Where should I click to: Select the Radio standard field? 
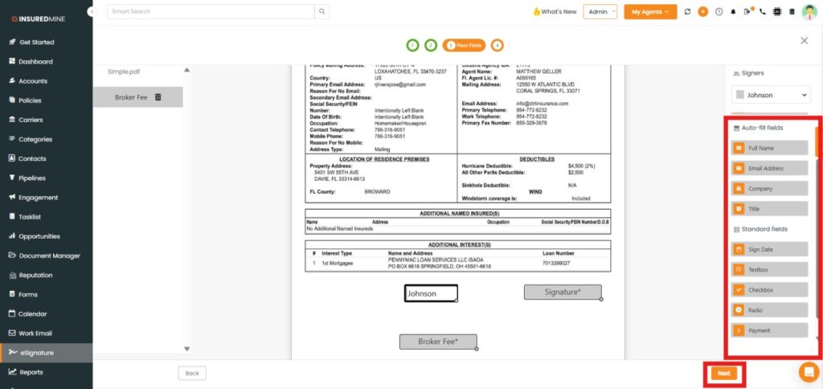pyautogui.click(x=769, y=309)
